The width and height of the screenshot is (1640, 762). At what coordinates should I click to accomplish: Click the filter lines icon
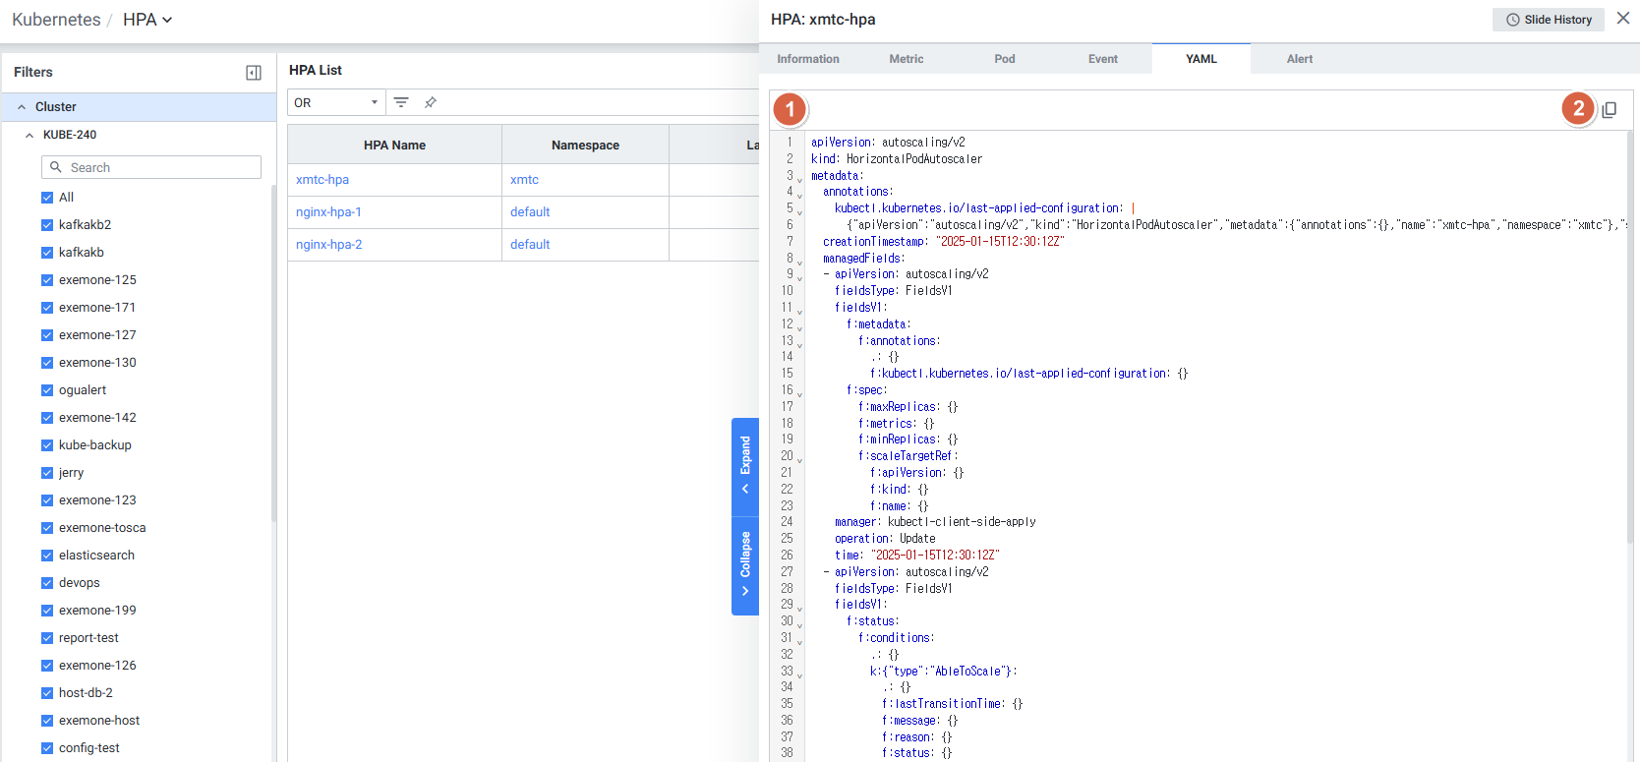coord(401,102)
